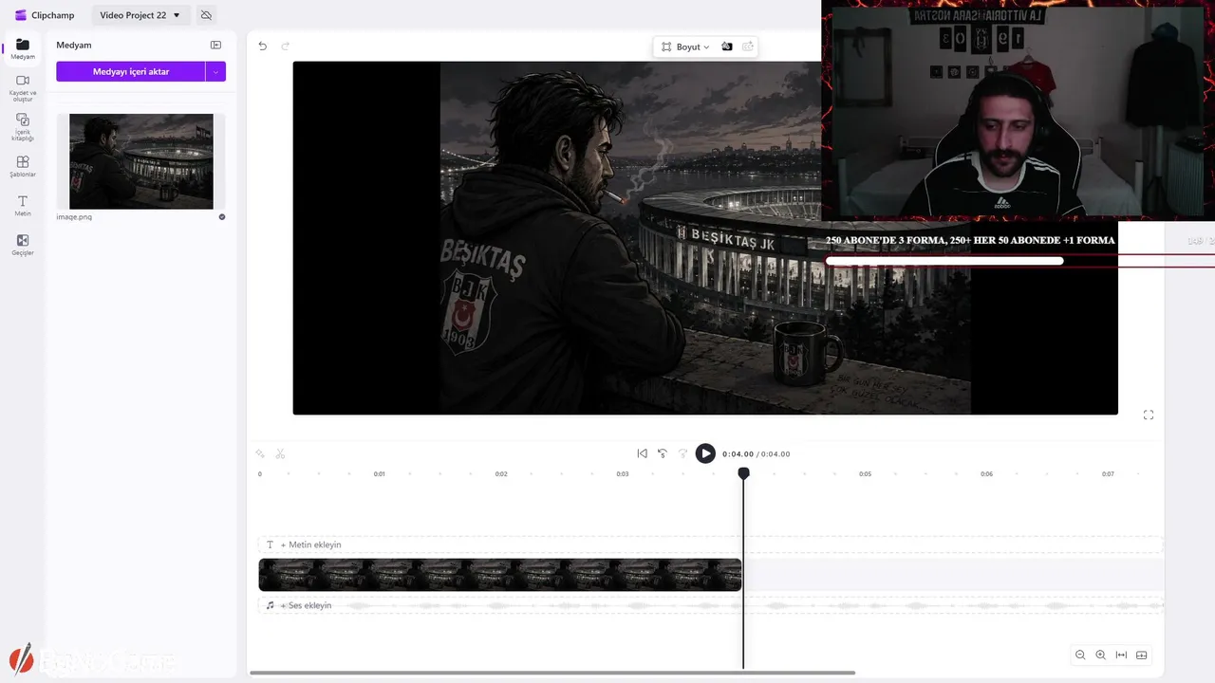Click the Medyayı içeri aktar button

tap(131, 72)
